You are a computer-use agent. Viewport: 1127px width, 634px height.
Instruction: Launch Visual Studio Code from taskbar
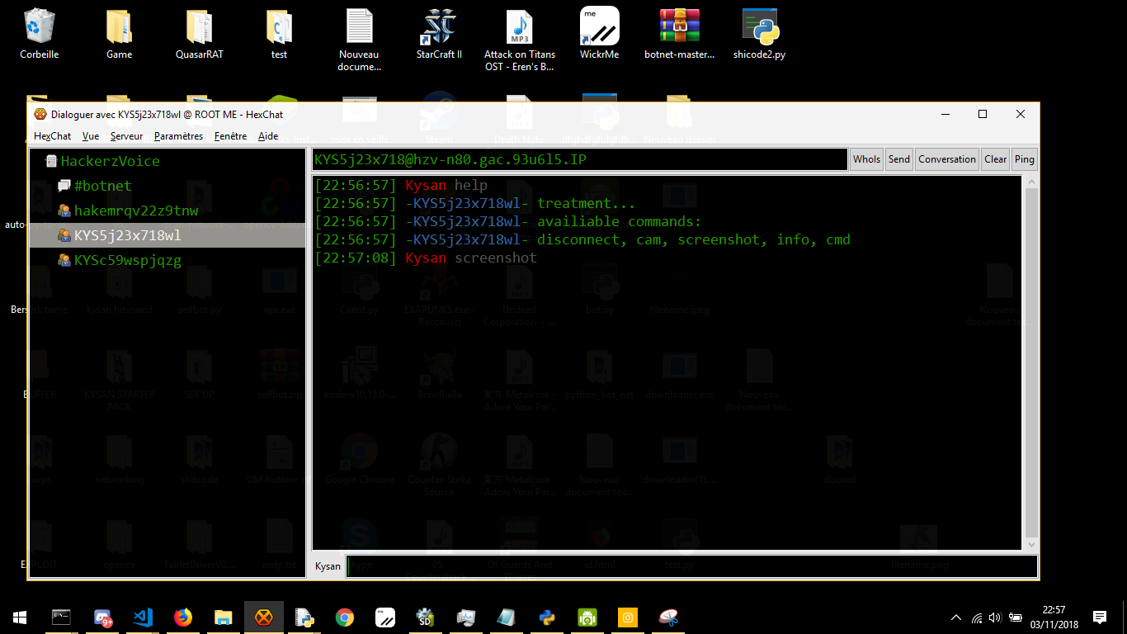click(x=143, y=617)
